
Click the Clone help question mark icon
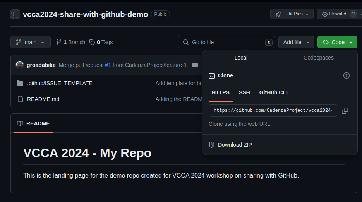click(346, 75)
